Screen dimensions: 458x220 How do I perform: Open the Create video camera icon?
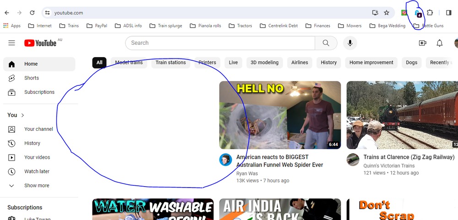(x=422, y=43)
